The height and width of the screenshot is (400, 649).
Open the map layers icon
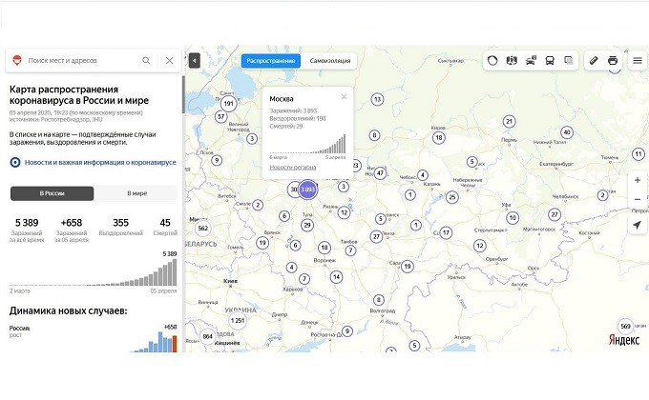click(x=569, y=60)
